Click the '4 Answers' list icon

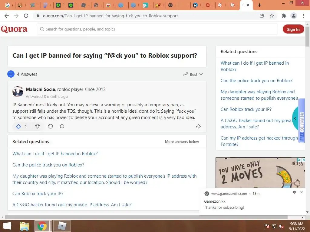(11, 74)
